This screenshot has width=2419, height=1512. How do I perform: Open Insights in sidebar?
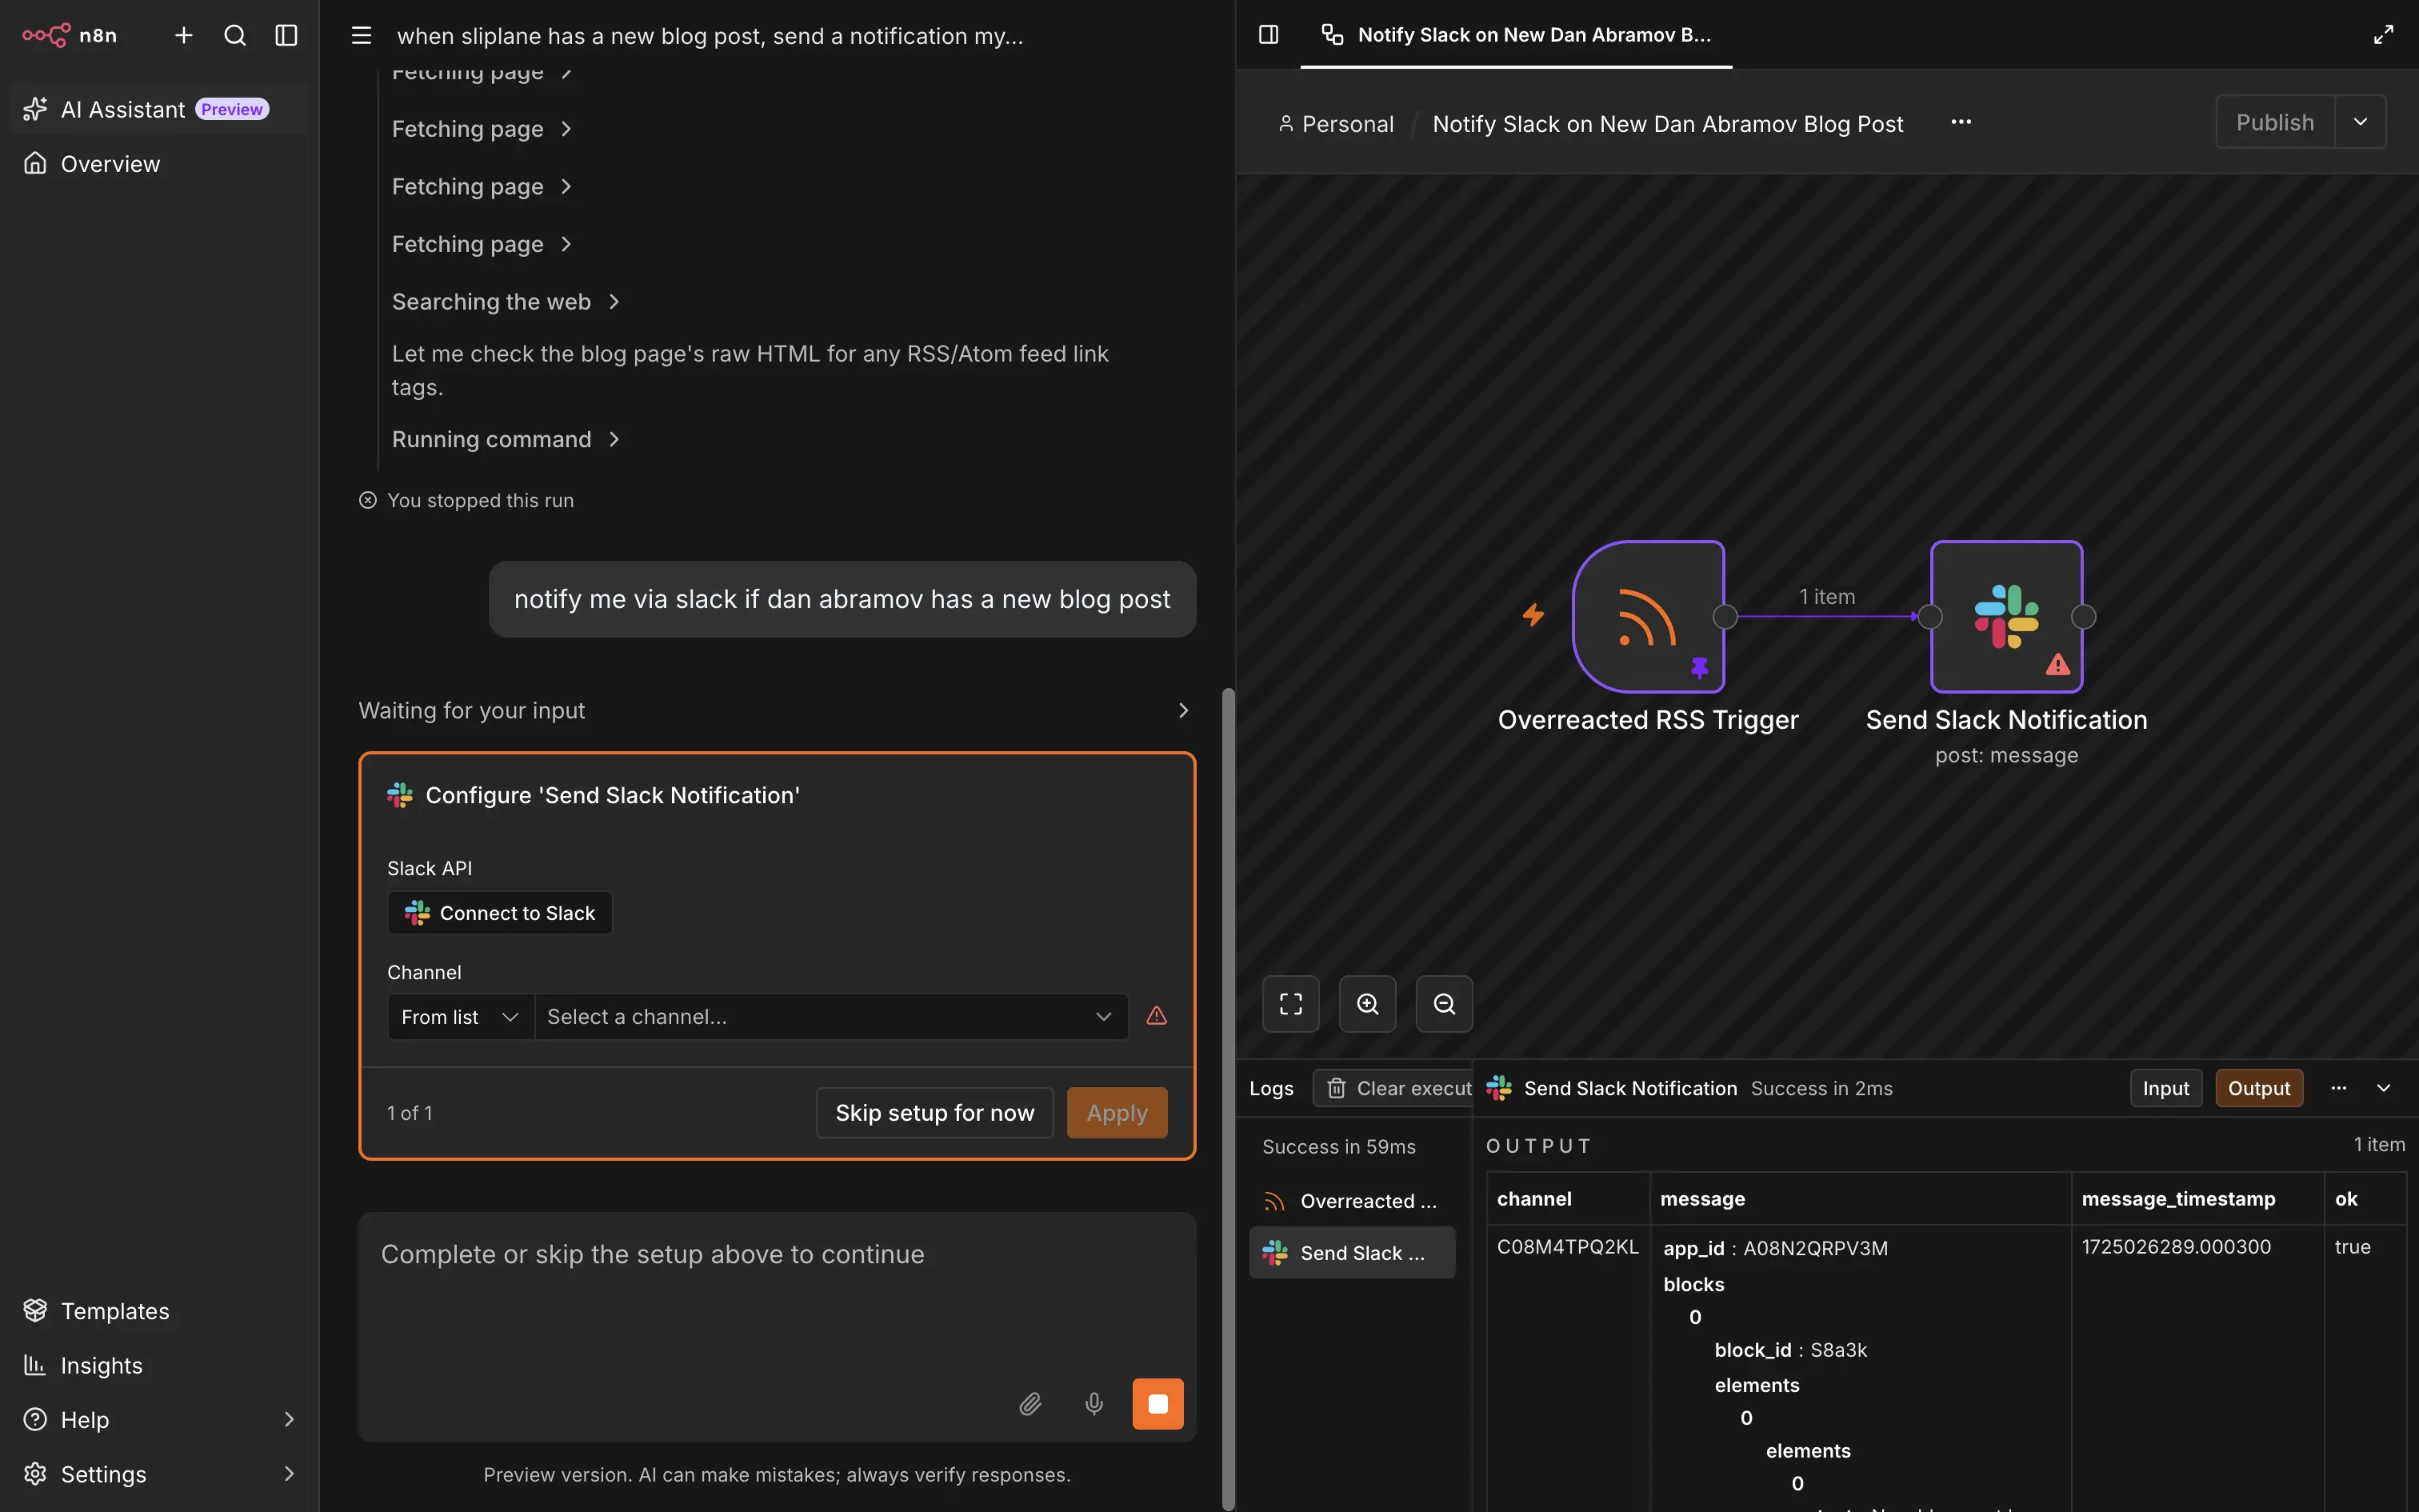[x=160, y=1365]
